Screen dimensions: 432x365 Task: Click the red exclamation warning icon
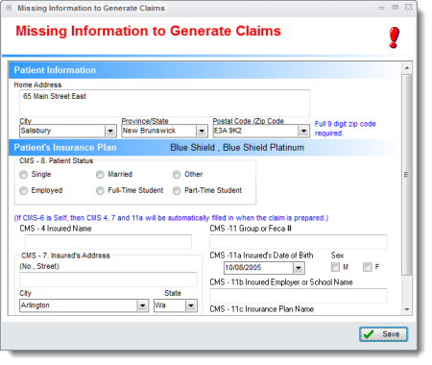click(x=395, y=37)
